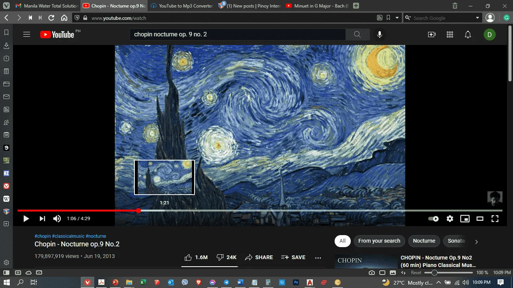Go back to the previous page
Screen dimensions: 513x288
pyautogui.click(x=6, y=18)
